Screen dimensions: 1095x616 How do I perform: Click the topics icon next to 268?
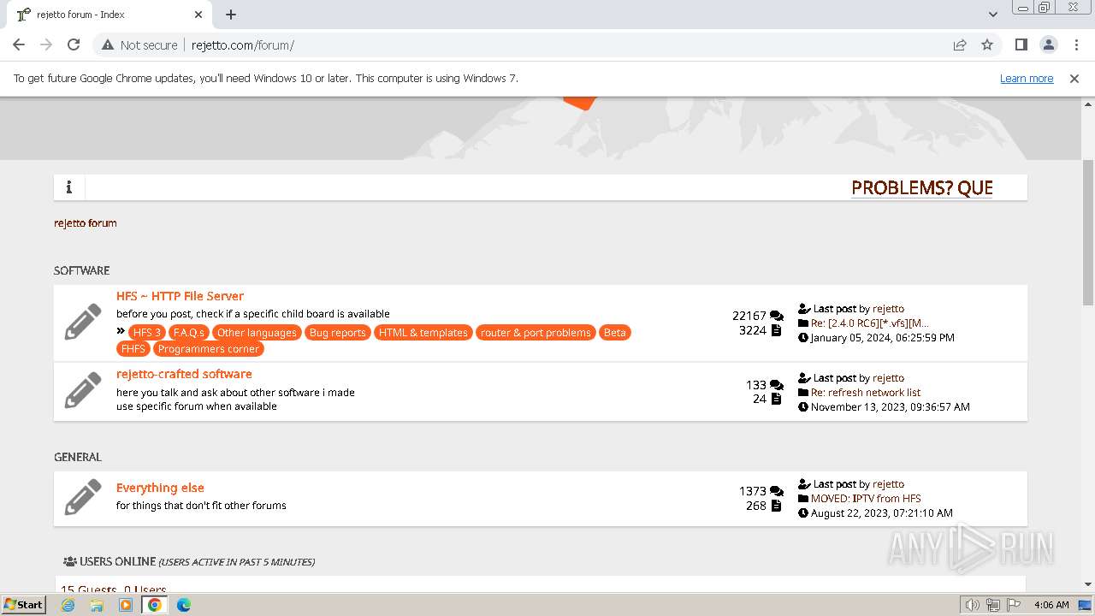coord(776,506)
